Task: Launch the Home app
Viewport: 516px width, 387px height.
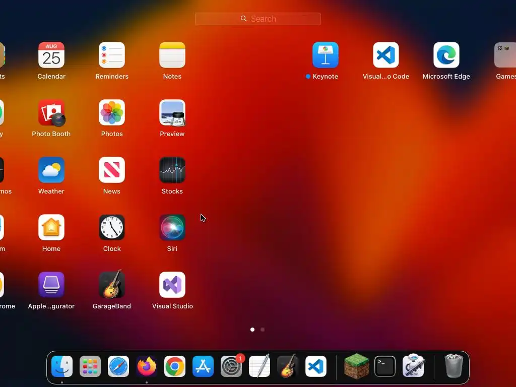Action: 51,227
